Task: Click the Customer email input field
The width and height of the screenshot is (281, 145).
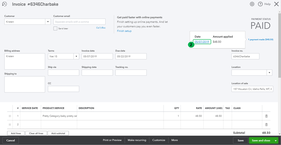Action: [x=79, y=22]
